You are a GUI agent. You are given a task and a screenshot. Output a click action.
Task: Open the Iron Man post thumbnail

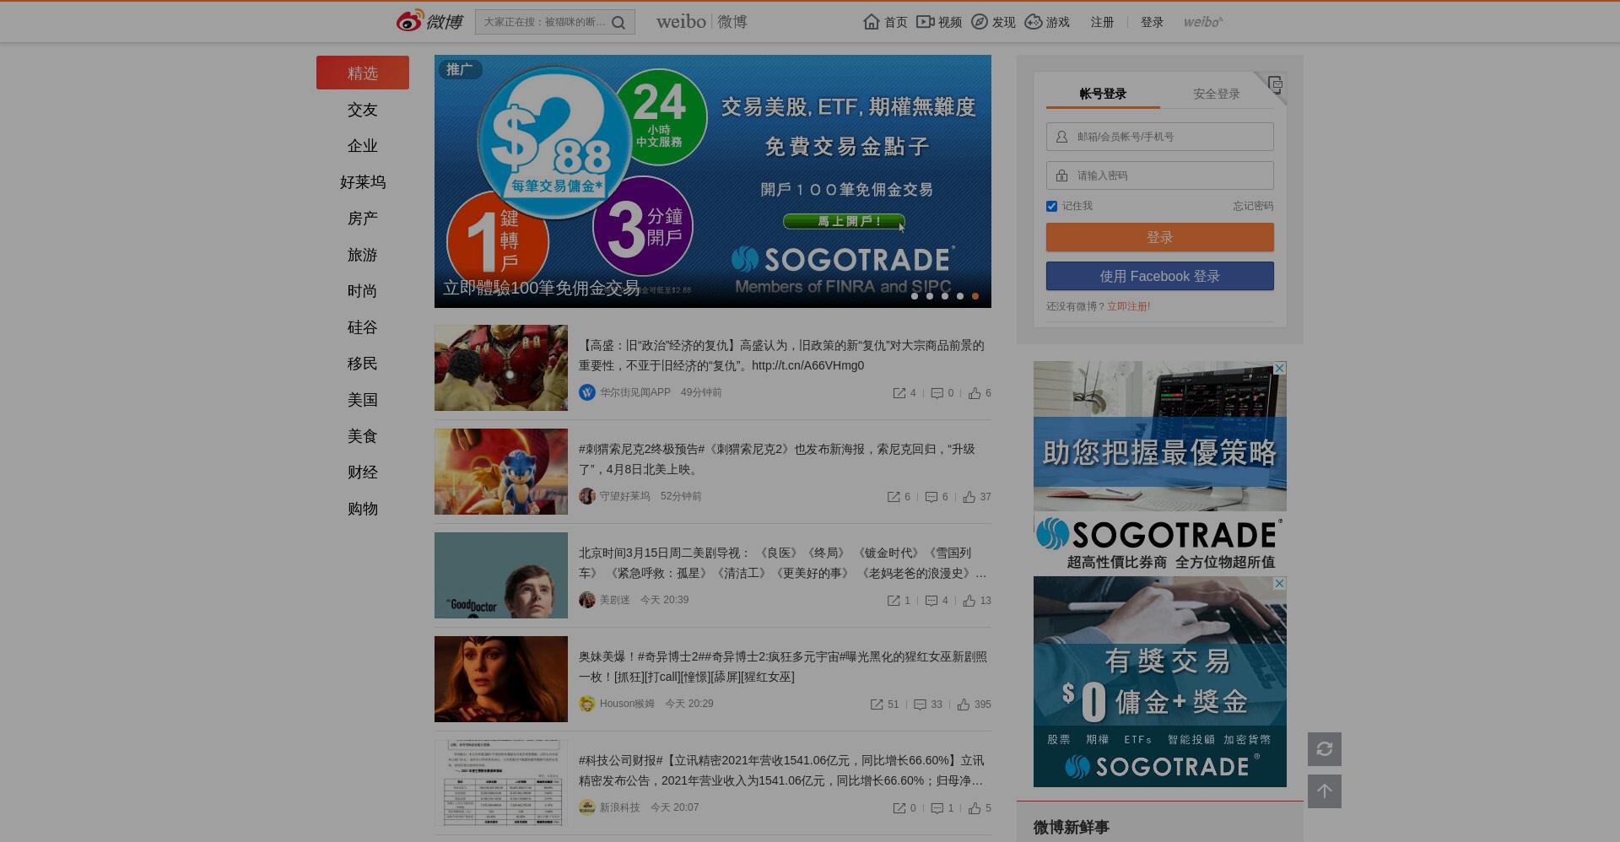(x=501, y=368)
